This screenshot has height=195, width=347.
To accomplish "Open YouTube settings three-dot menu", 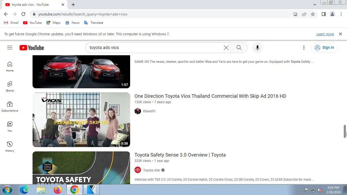I will click(x=304, y=48).
